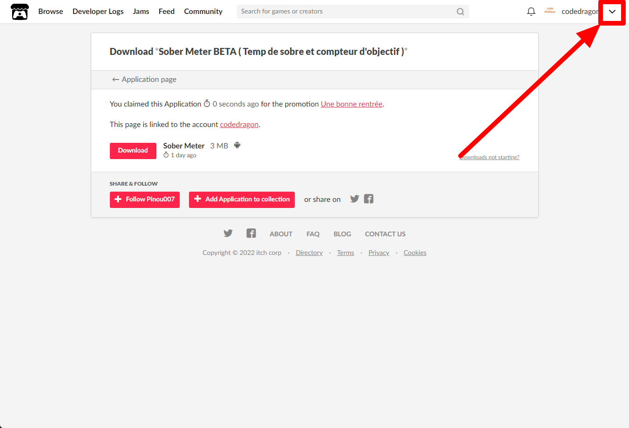The image size is (629, 428).
Task: Open the Community page
Action: click(203, 12)
